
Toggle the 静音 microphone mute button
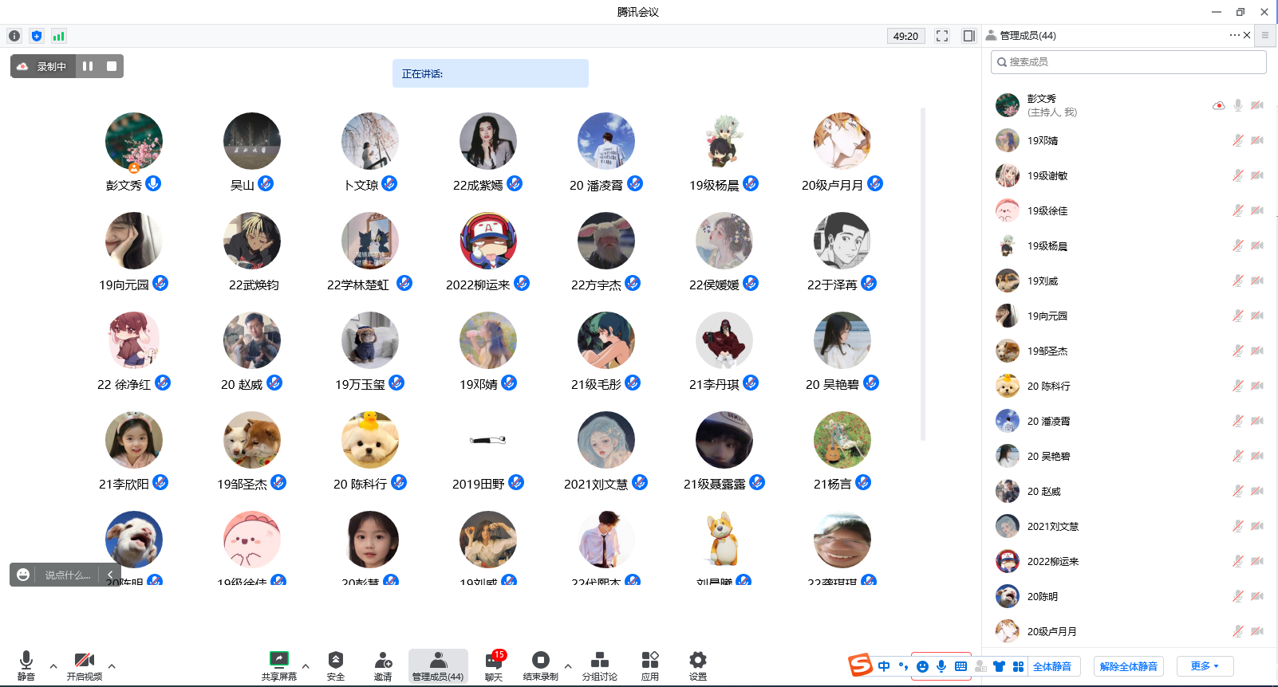click(x=26, y=665)
